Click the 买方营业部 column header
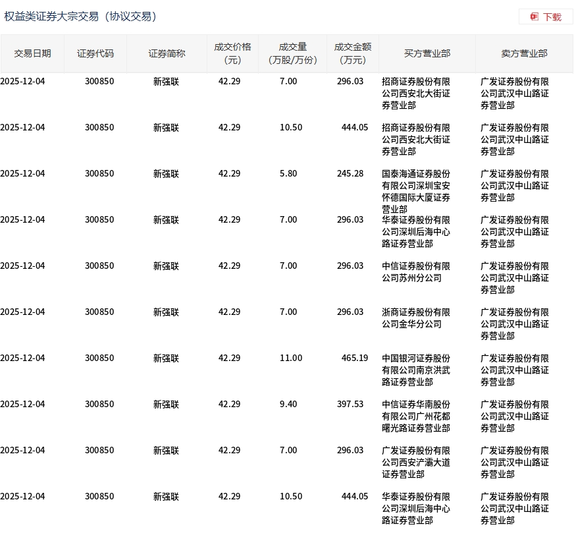This screenshot has width=574, height=535. 427,53
